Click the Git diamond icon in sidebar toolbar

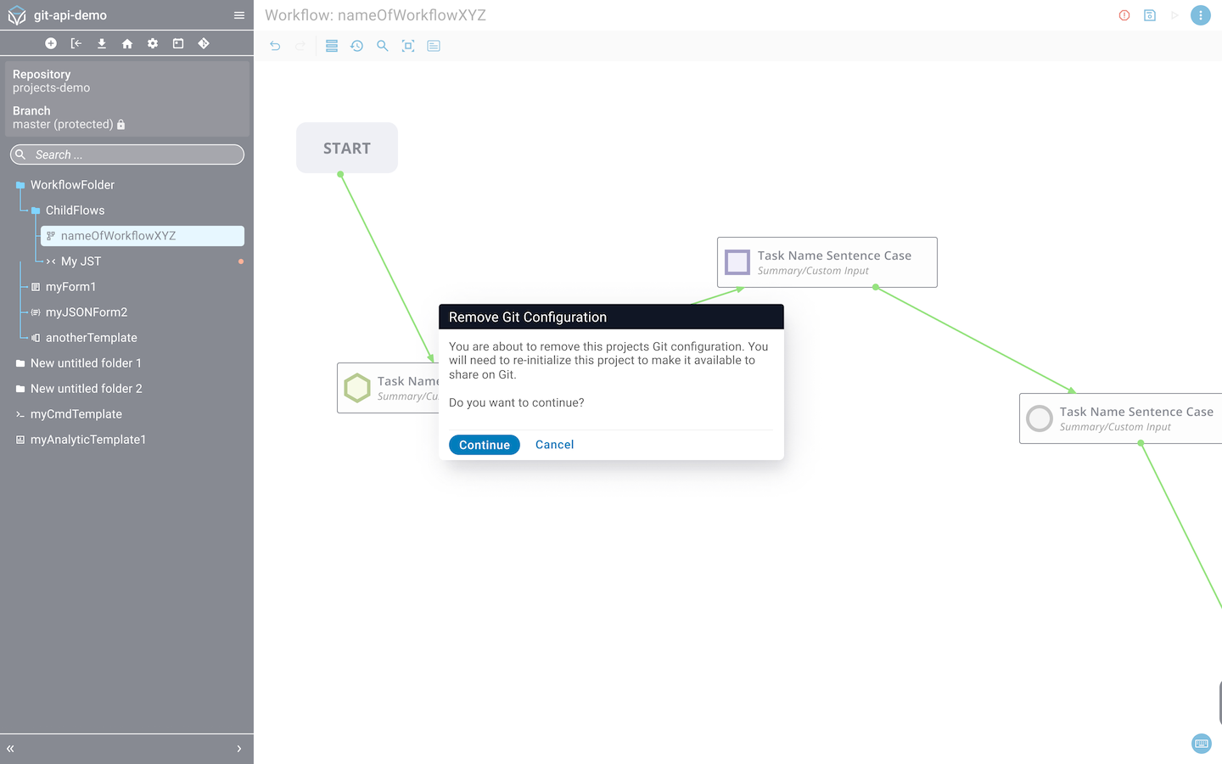tap(204, 43)
